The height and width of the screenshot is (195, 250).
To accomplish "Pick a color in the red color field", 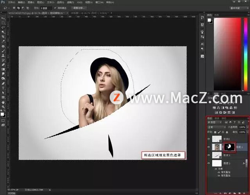I will (x=227, y=54).
